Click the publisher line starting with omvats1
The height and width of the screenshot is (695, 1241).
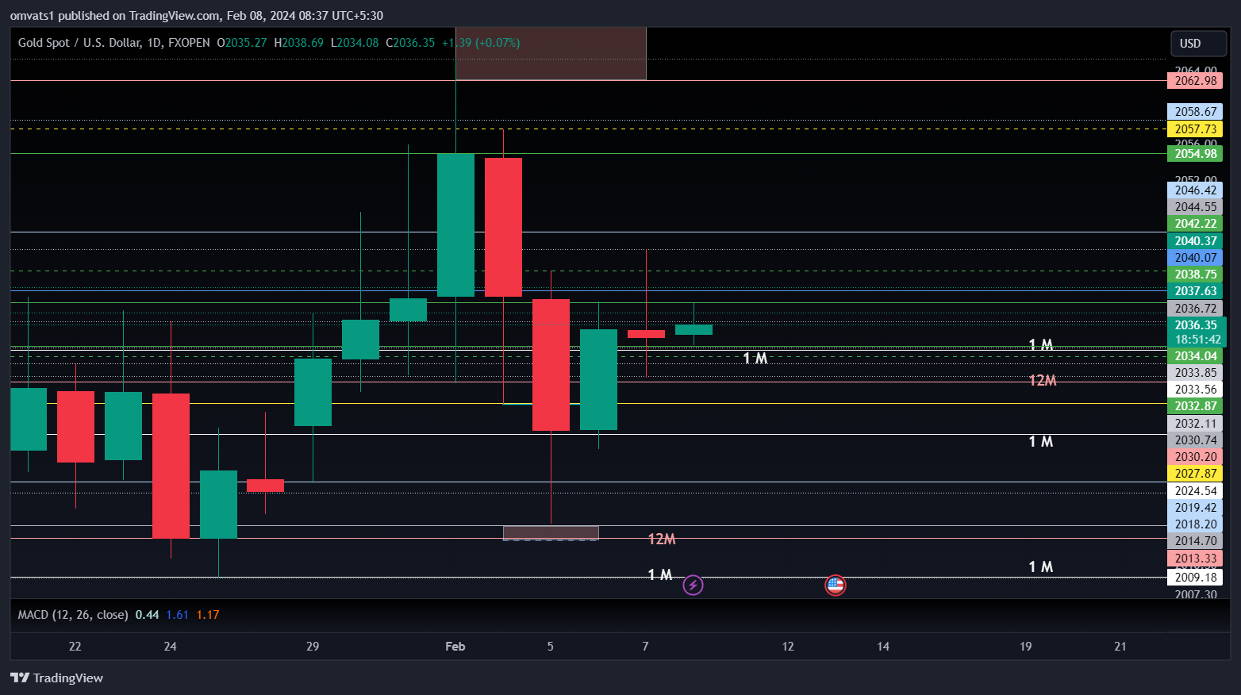[x=197, y=15]
